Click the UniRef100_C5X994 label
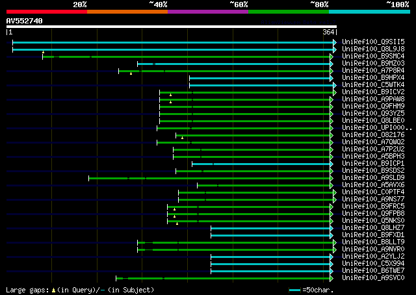This screenshot has width=416, height=295. pos(373,264)
